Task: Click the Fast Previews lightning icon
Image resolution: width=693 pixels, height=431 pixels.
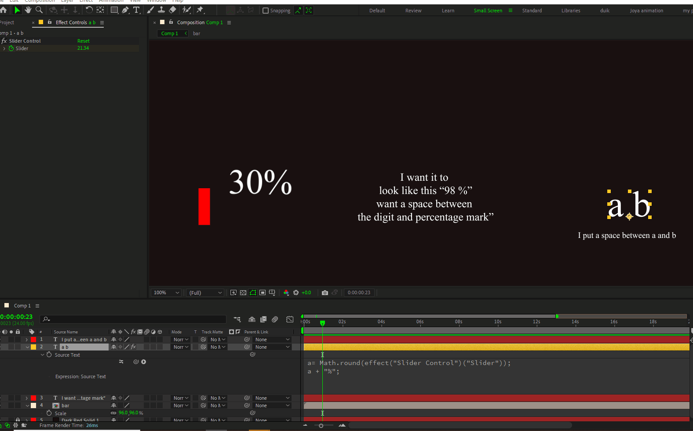Action: click(x=233, y=292)
